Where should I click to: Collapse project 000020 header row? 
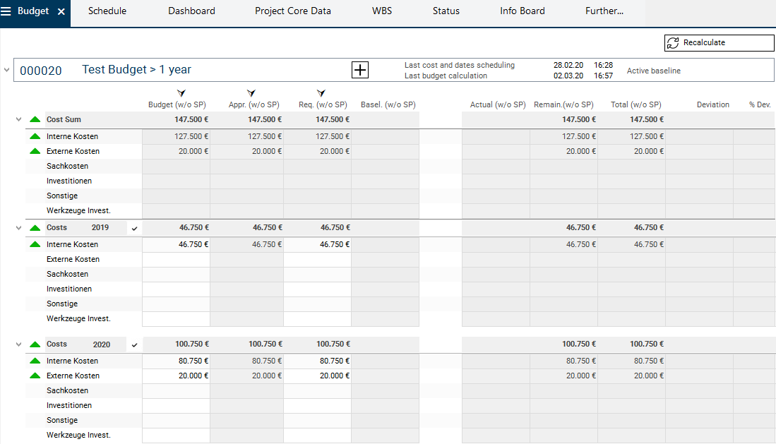point(7,71)
